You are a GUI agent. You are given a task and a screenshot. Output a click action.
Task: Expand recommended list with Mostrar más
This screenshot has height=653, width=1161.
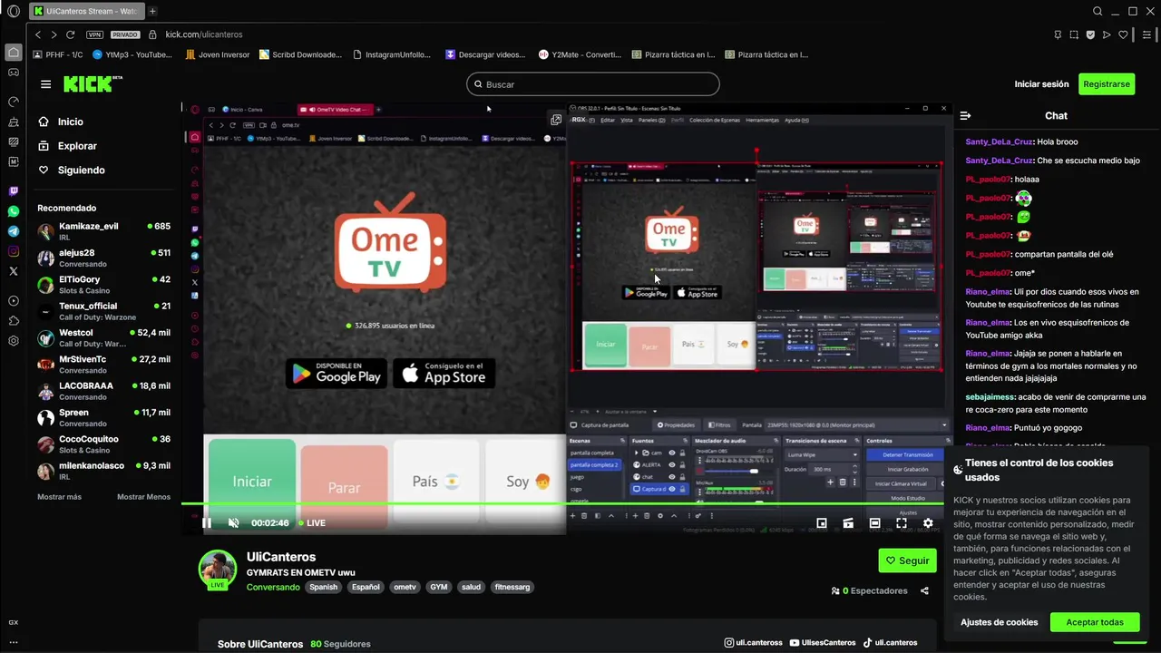[x=59, y=497]
